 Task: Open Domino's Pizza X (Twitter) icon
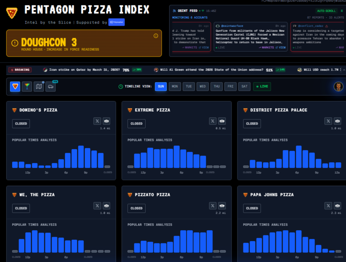[97, 121]
